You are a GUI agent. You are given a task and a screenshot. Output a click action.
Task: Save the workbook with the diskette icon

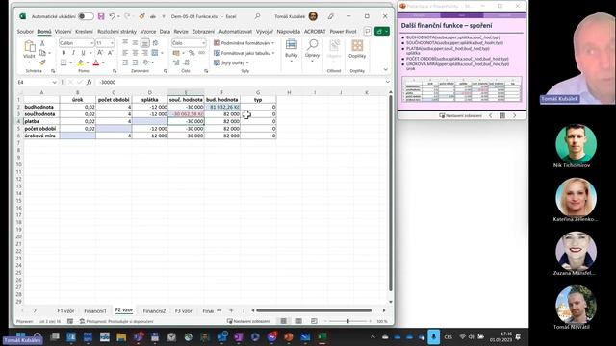[101, 16]
